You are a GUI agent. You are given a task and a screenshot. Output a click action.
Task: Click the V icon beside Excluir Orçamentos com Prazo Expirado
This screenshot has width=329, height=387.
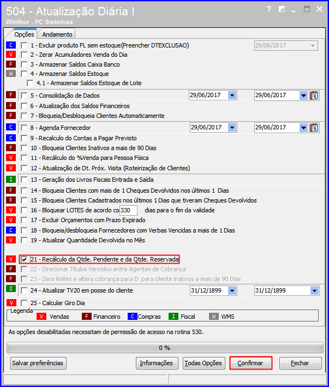tap(11, 219)
